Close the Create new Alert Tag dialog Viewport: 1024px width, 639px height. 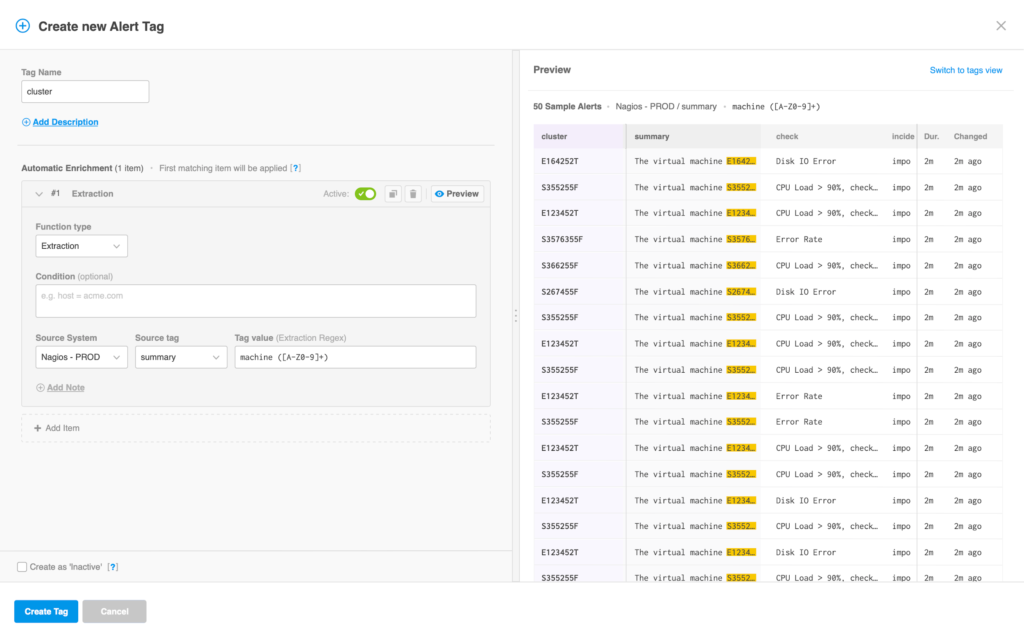click(1001, 26)
